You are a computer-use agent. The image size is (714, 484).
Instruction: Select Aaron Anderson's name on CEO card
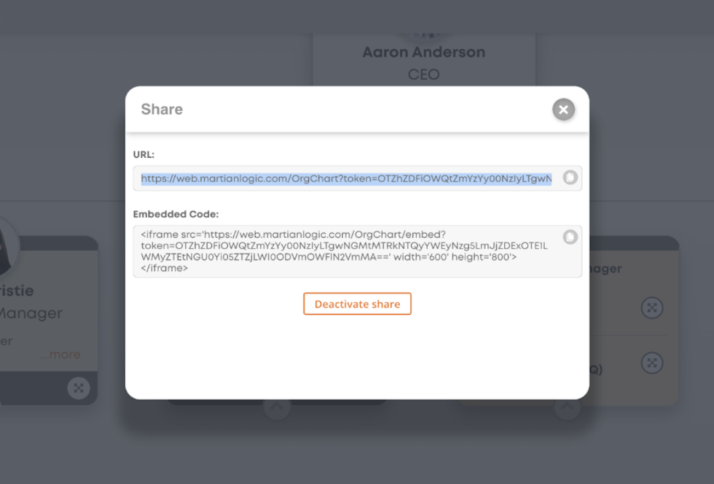tap(424, 53)
